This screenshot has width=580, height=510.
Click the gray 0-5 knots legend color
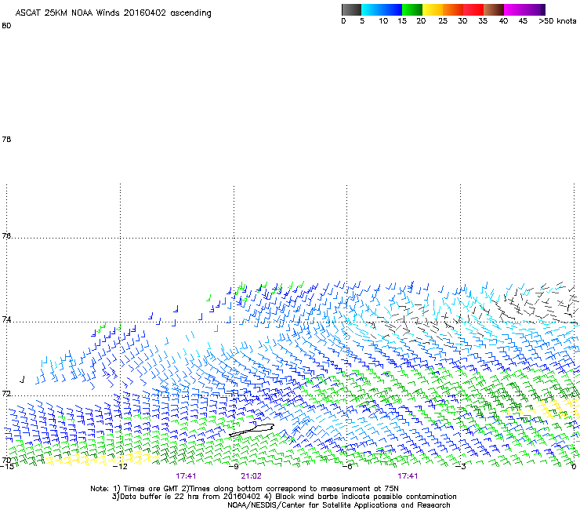(x=351, y=9)
